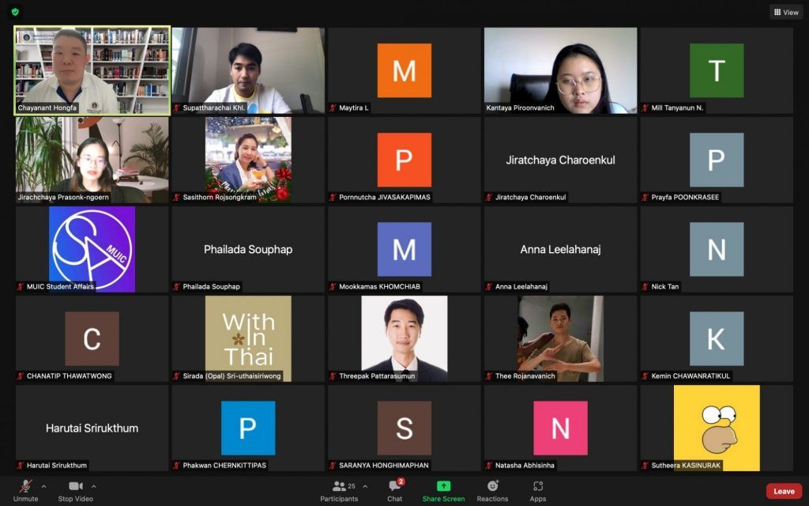Click the Harutai Srirukthum name tile
The height and width of the screenshot is (506, 809).
(x=92, y=428)
